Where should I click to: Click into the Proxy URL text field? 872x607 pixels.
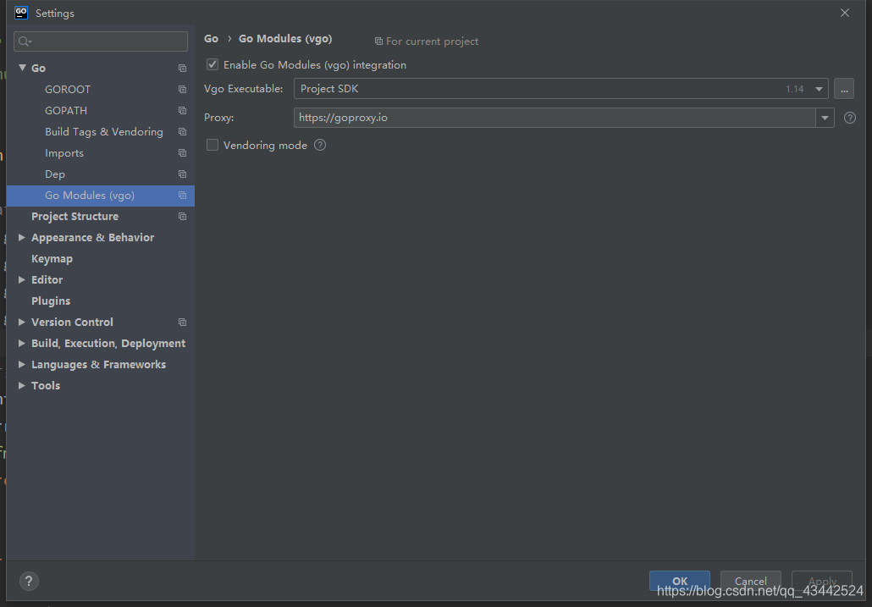555,118
